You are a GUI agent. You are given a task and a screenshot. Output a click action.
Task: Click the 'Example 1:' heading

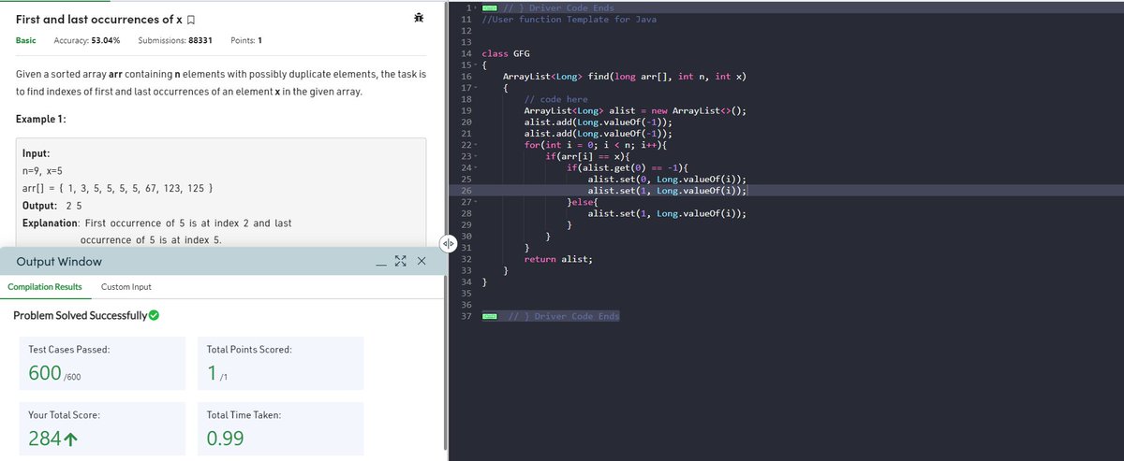click(42, 119)
